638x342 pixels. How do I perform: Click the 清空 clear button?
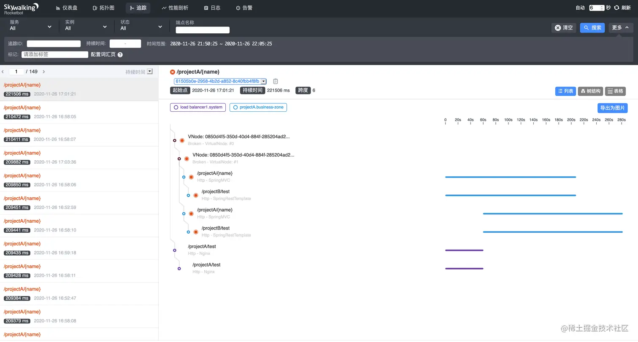pyautogui.click(x=564, y=28)
